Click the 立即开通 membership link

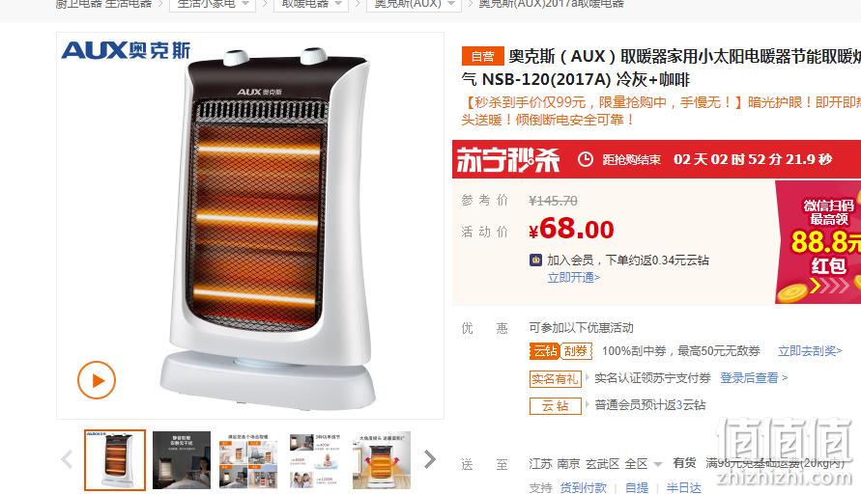[x=573, y=278]
